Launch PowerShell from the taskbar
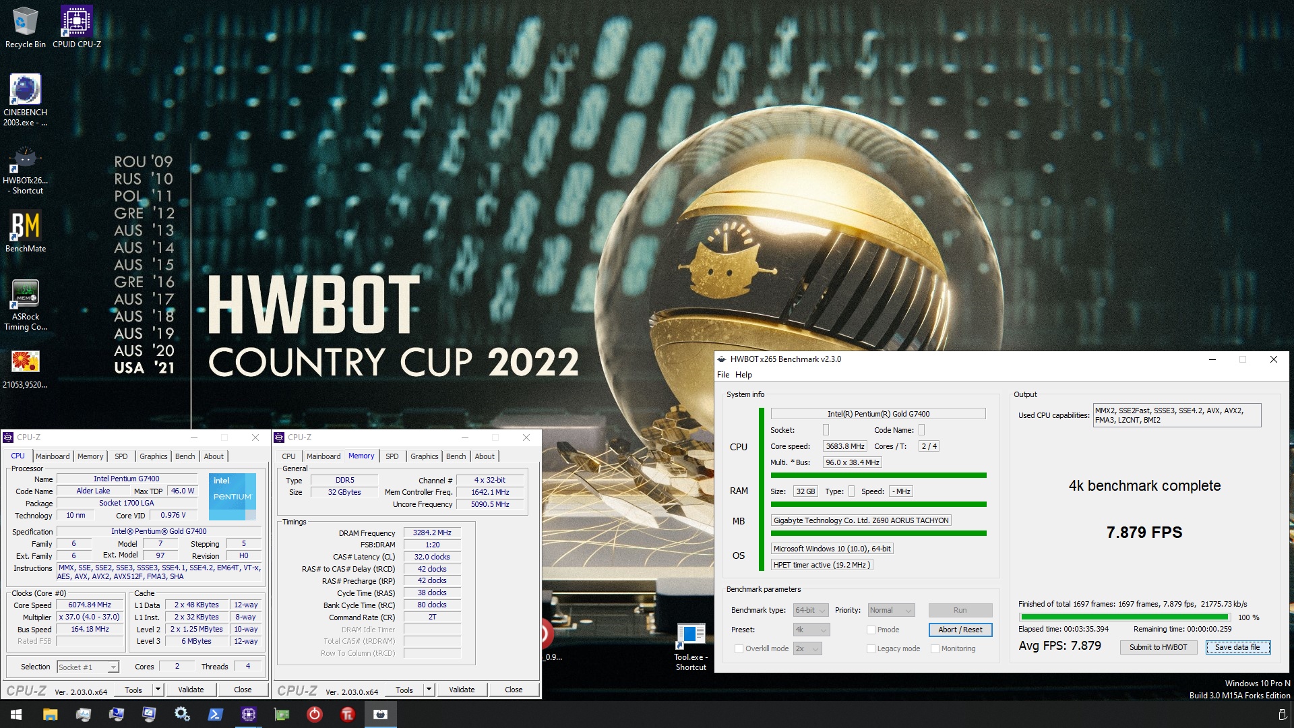Screen dimensions: 1294x728 tap(215, 715)
